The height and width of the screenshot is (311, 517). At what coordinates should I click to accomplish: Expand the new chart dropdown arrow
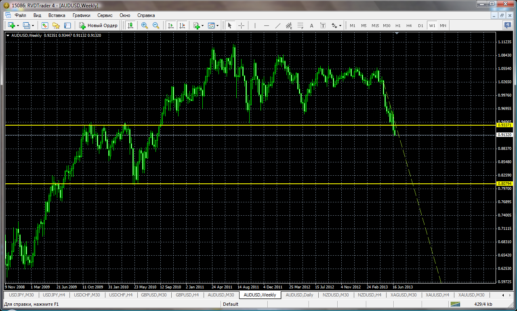(x=18, y=25)
